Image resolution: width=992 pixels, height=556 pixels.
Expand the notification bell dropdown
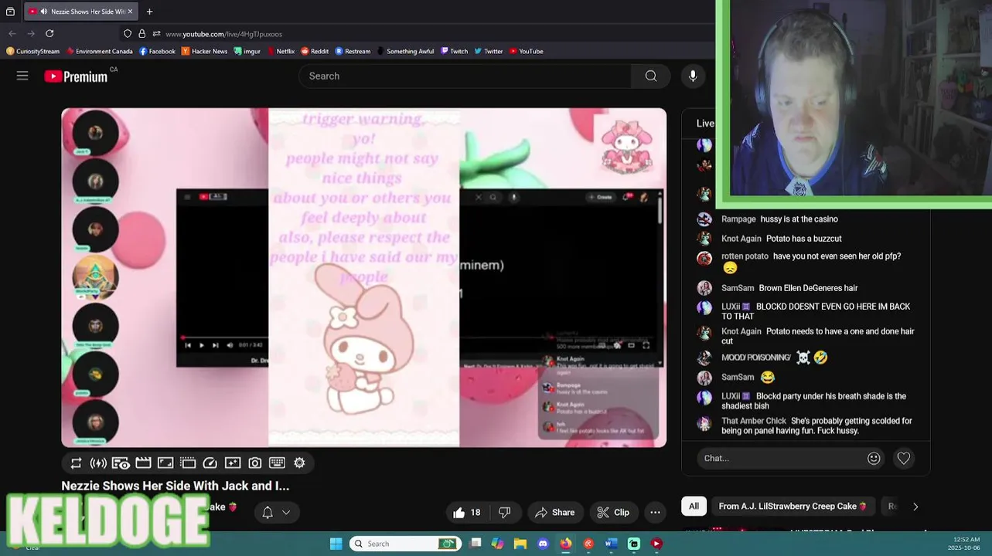tap(277, 512)
